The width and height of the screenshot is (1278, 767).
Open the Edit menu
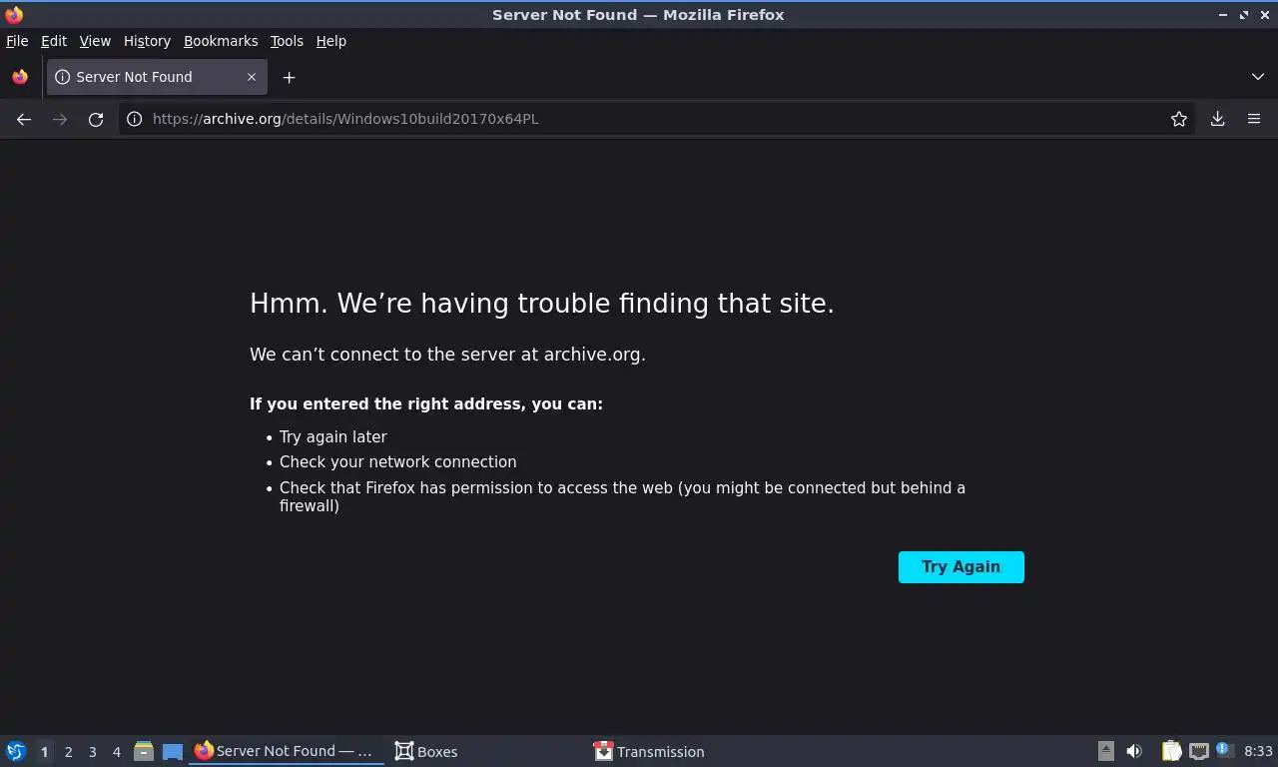pos(54,41)
